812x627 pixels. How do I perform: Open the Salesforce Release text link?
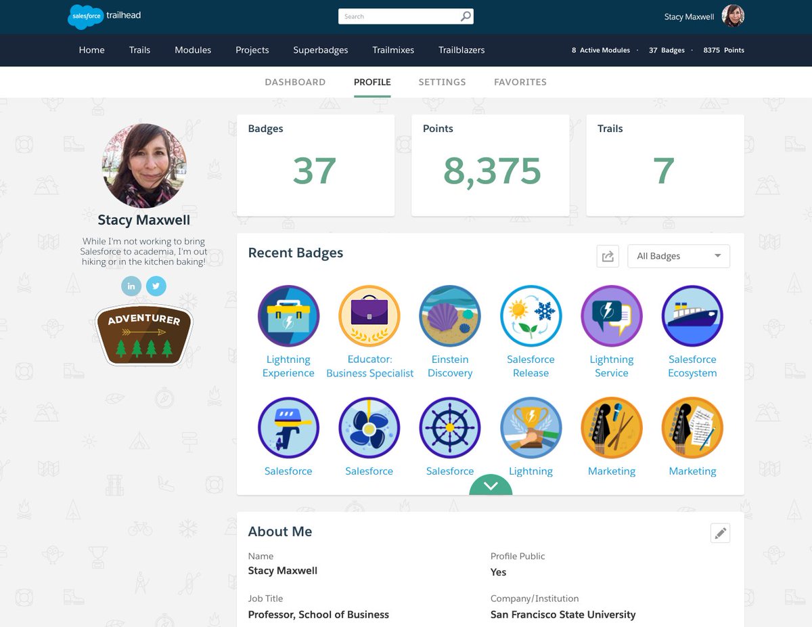pos(531,366)
